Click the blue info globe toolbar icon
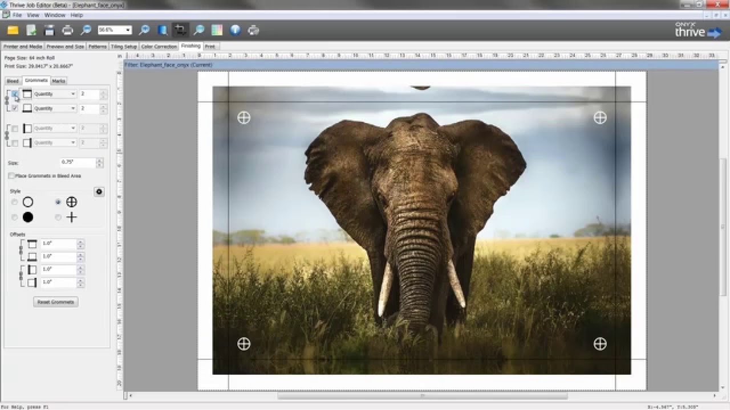The width and height of the screenshot is (730, 410). pos(235,30)
